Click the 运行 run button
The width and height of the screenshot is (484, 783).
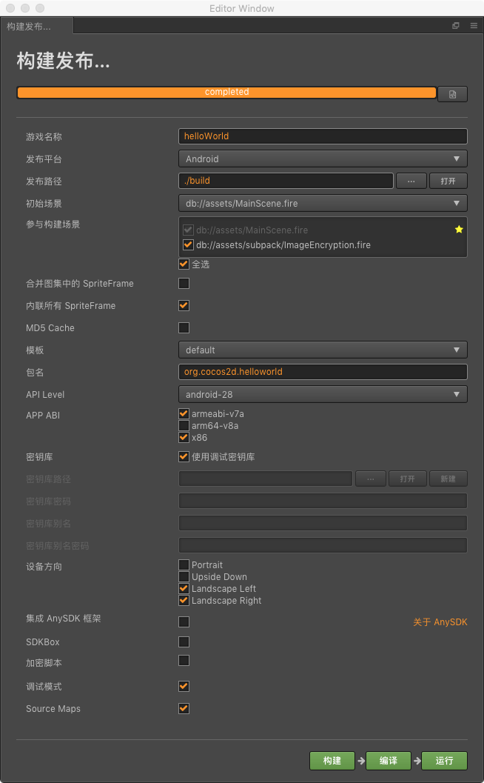444,761
